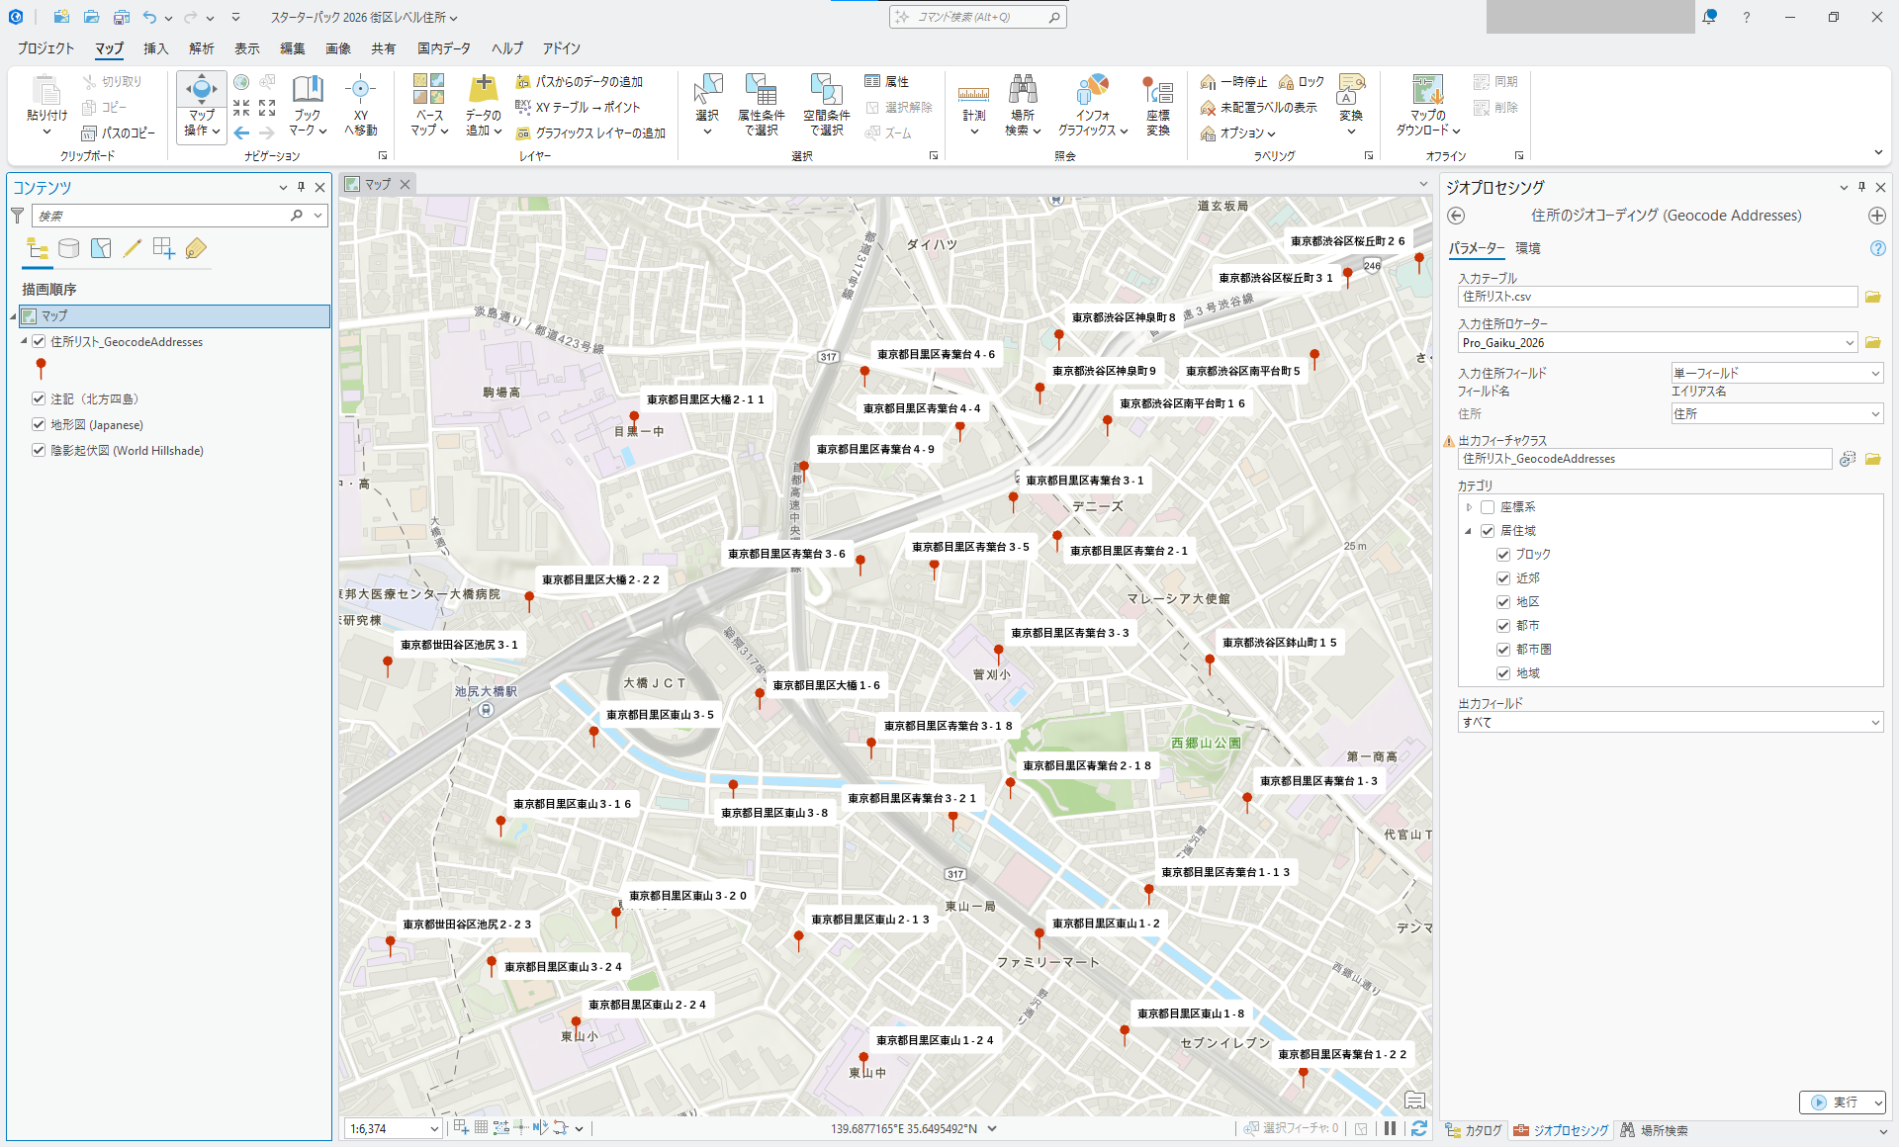Expand the 座標系 category tree node
Screen dimensions: 1899x1147
(1469, 507)
